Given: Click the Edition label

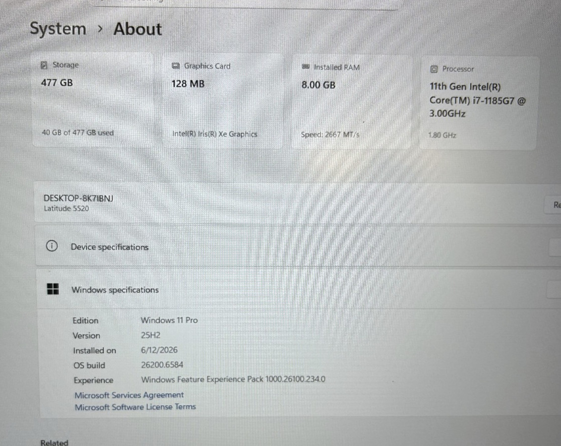Looking at the screenshot, I should [85, 320].
